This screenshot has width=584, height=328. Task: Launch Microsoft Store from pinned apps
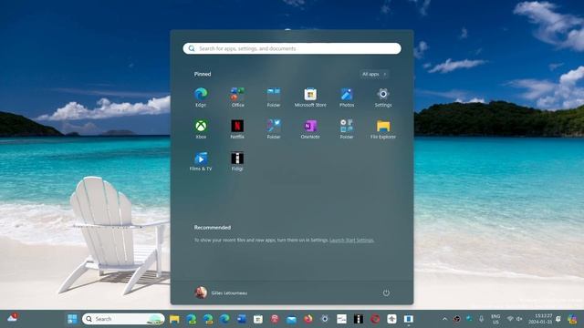pyautogui.click(x=310, y=97)
